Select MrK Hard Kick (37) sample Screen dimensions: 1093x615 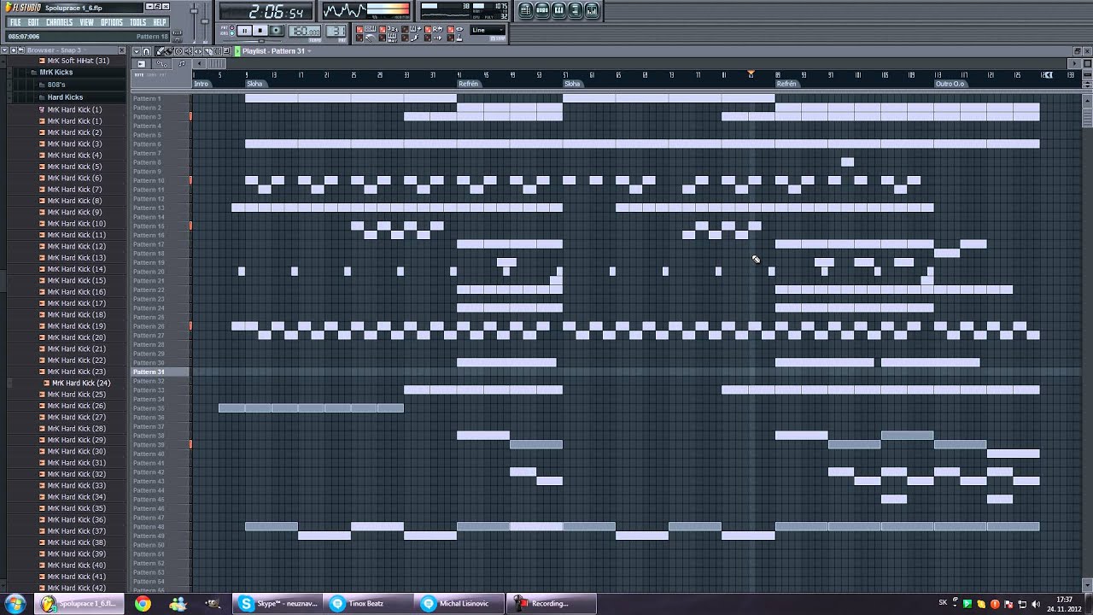pyautogui.click(x=76, y=531)
